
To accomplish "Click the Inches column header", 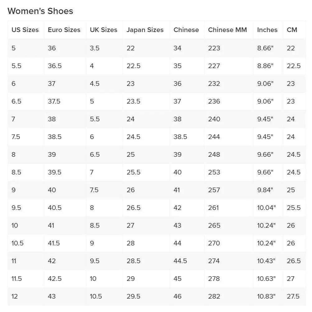I will coord(267,30).
